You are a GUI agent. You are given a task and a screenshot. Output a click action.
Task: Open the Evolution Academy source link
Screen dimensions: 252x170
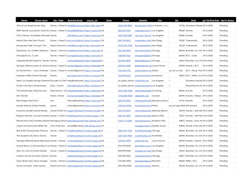(x=92, y=111)
